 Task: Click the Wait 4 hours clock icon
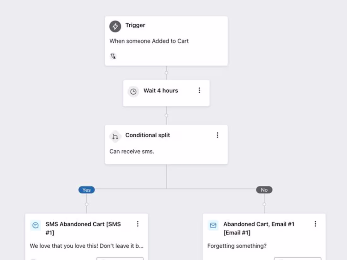pos(133,91)
